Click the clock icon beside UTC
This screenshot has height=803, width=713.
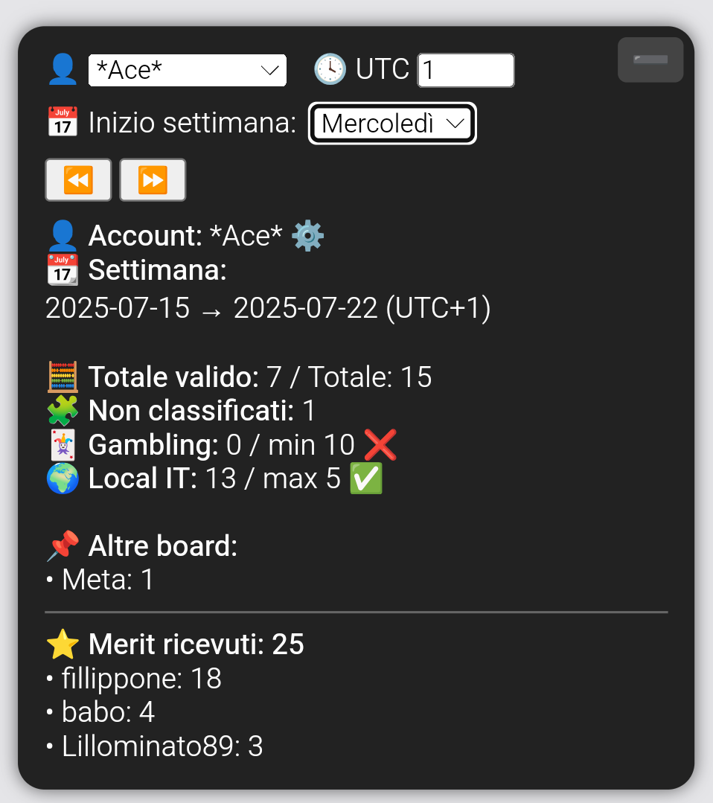tap(330, 69)
